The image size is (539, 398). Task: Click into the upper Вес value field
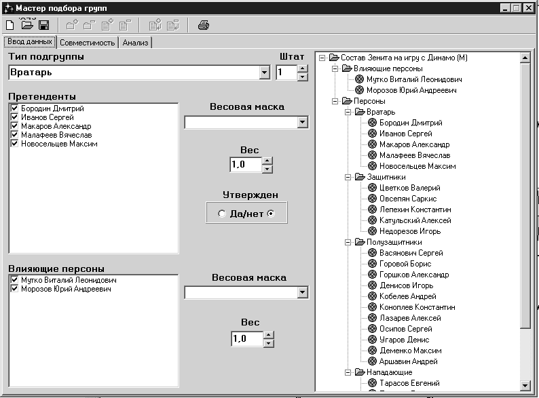246,165
